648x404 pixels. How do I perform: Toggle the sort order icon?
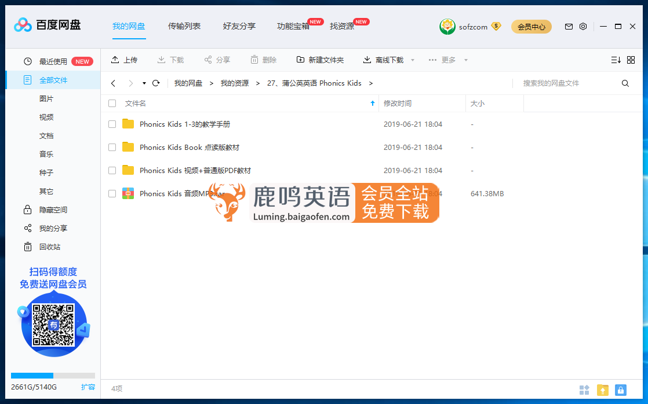tap(616, 60)
